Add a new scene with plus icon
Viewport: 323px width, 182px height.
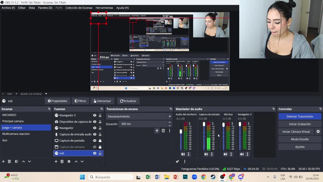click(3, 162)
